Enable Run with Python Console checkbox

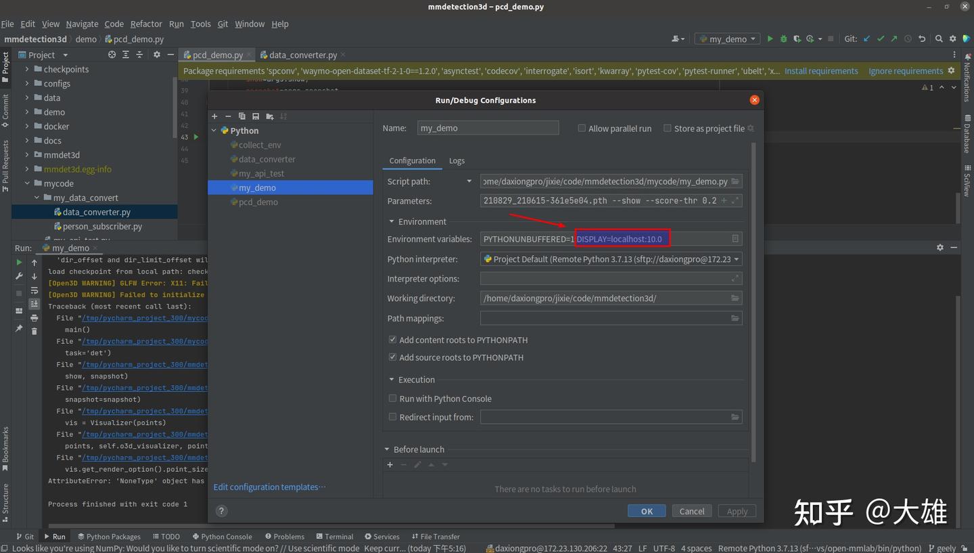coord(392,399)
